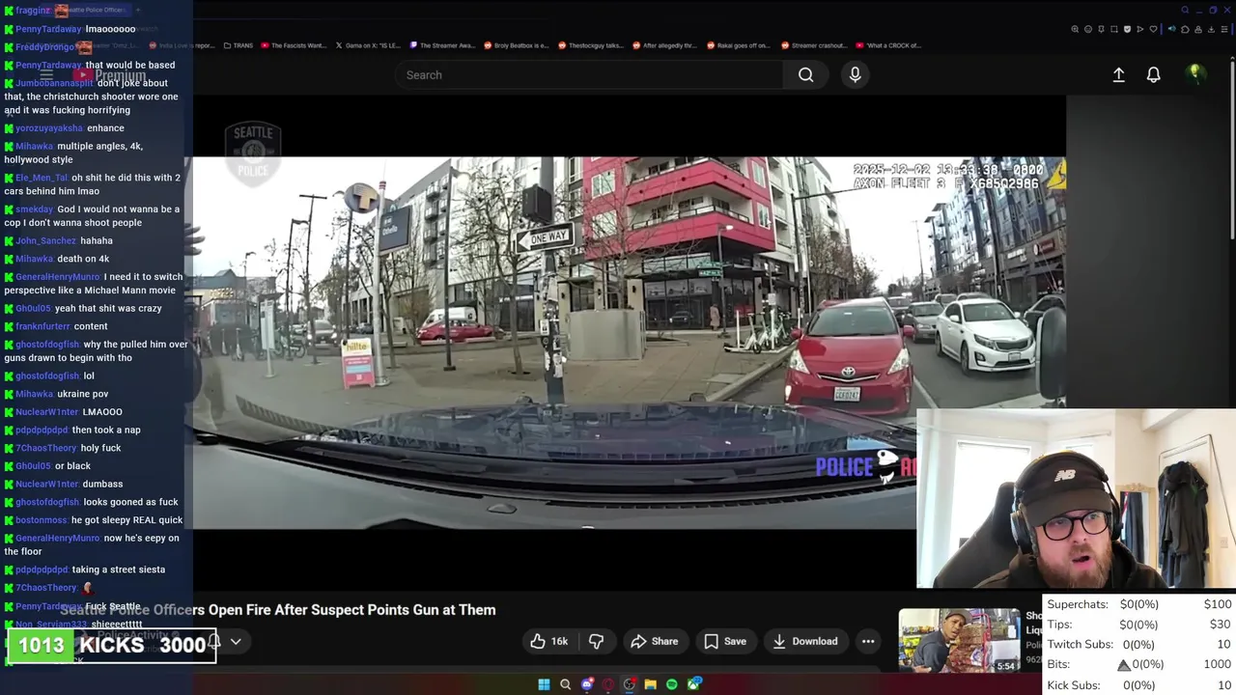Open the three-dot more actions menu
This screenshot has width=1236, height=695.
(868, 641)
